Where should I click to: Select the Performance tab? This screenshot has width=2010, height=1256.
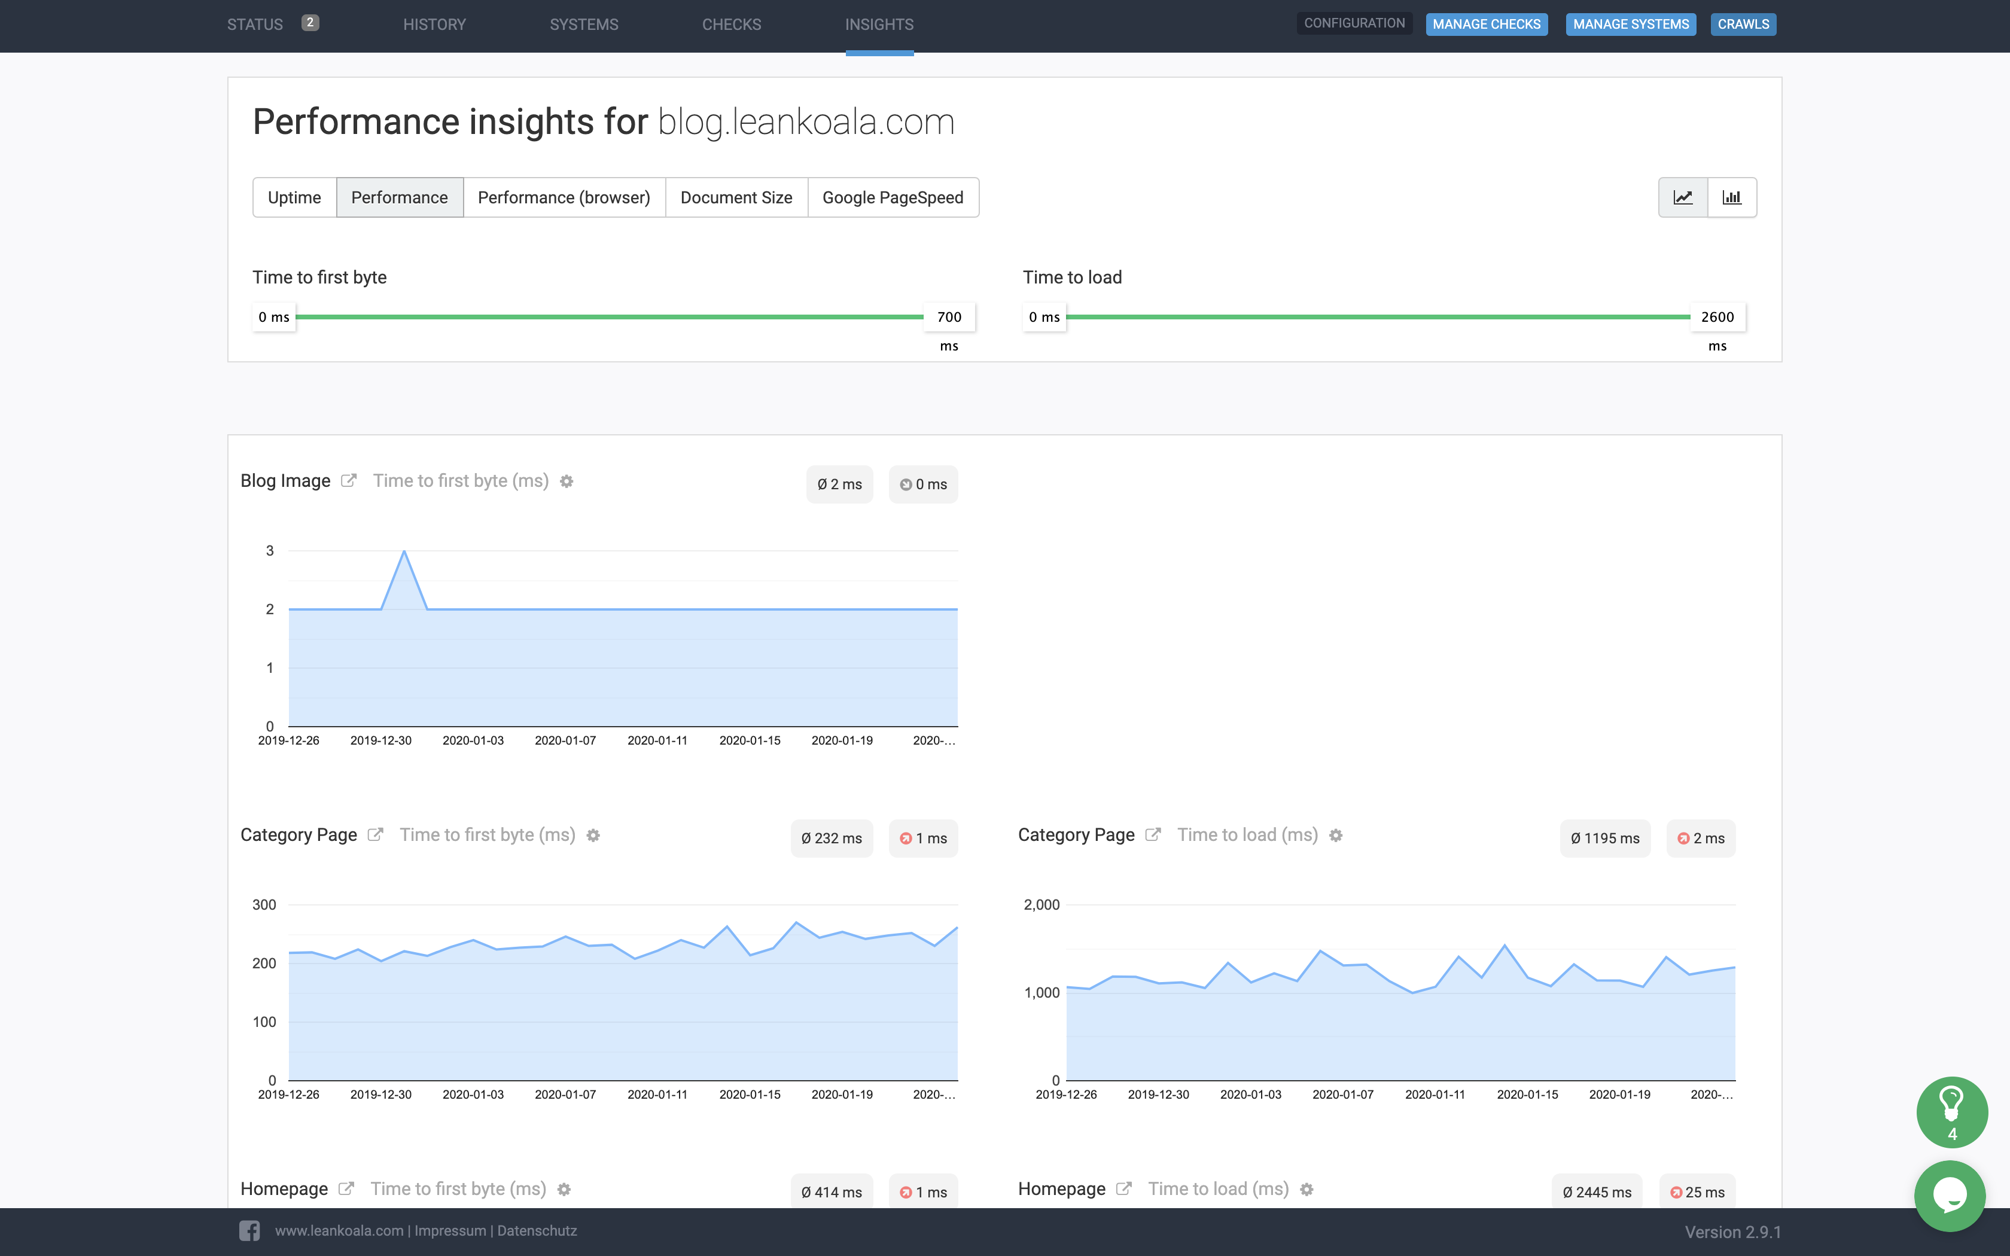400,197
